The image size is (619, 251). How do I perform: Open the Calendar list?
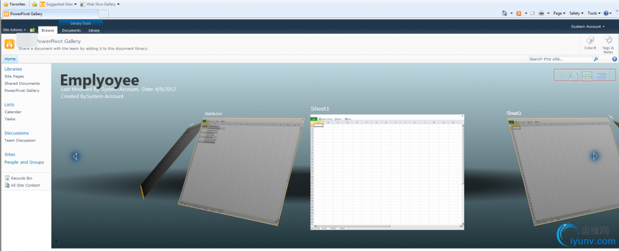[x=13, y=112]
